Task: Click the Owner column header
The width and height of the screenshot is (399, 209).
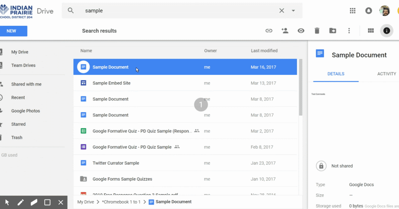Action: tap(210, 51)
